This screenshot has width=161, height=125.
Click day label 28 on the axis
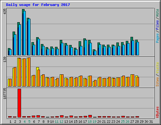pos(137,122)
